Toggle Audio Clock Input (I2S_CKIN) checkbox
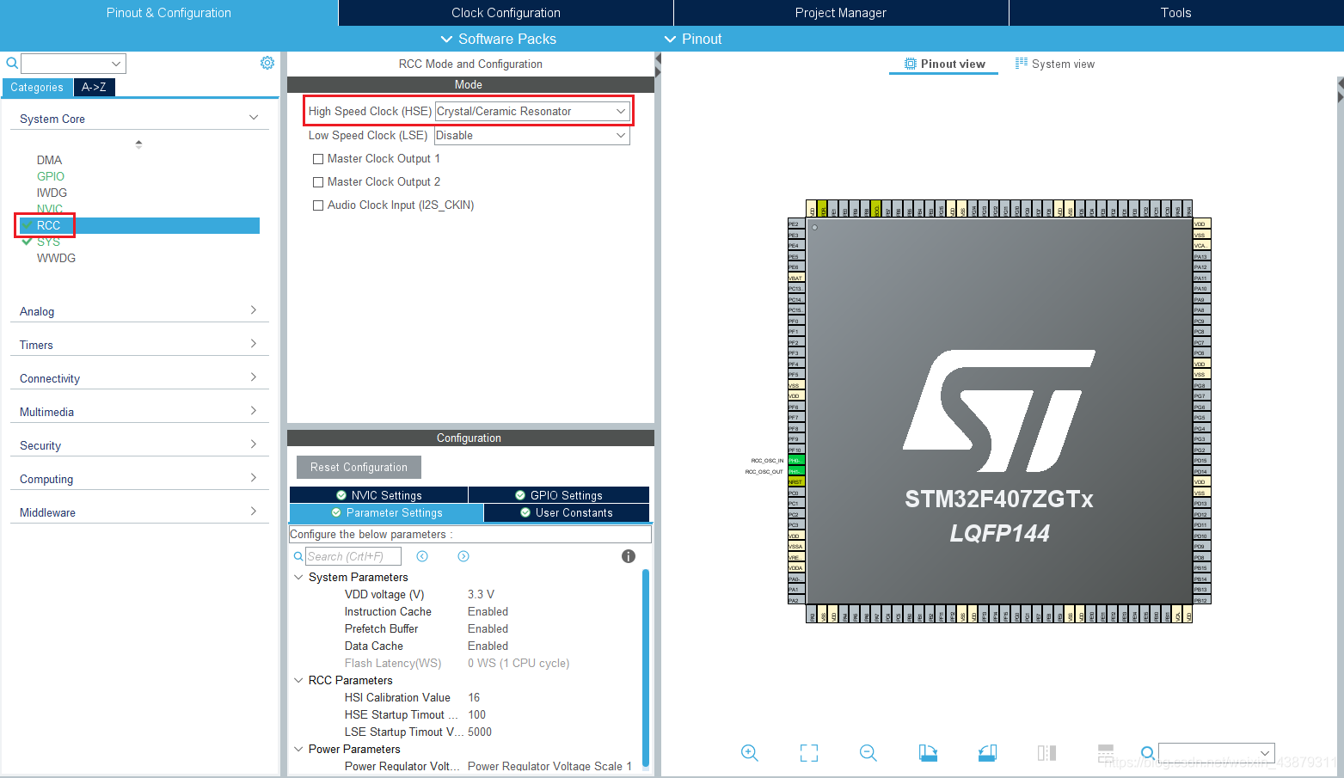This screenshot has height=778, width=1344. 318,205
